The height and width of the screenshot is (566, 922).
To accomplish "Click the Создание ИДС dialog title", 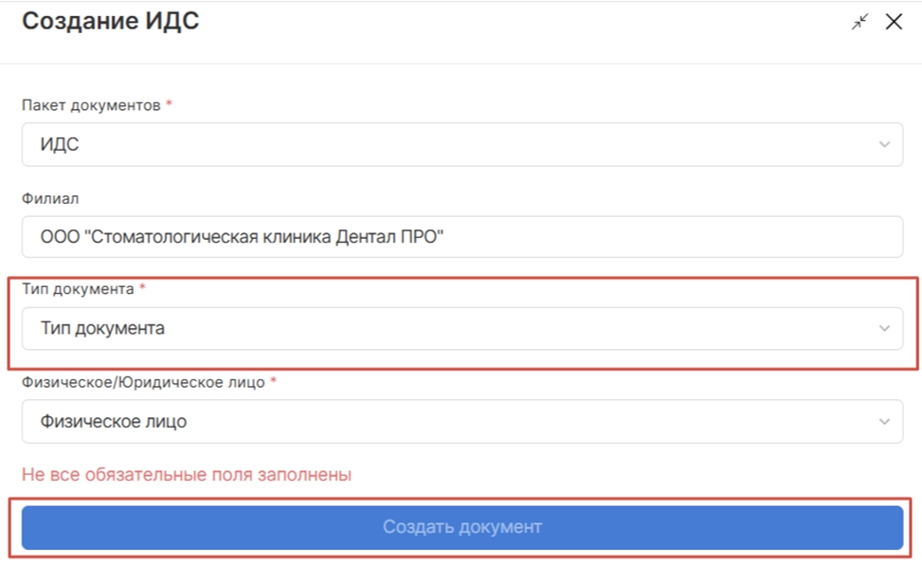I will [x=111, y=22].
